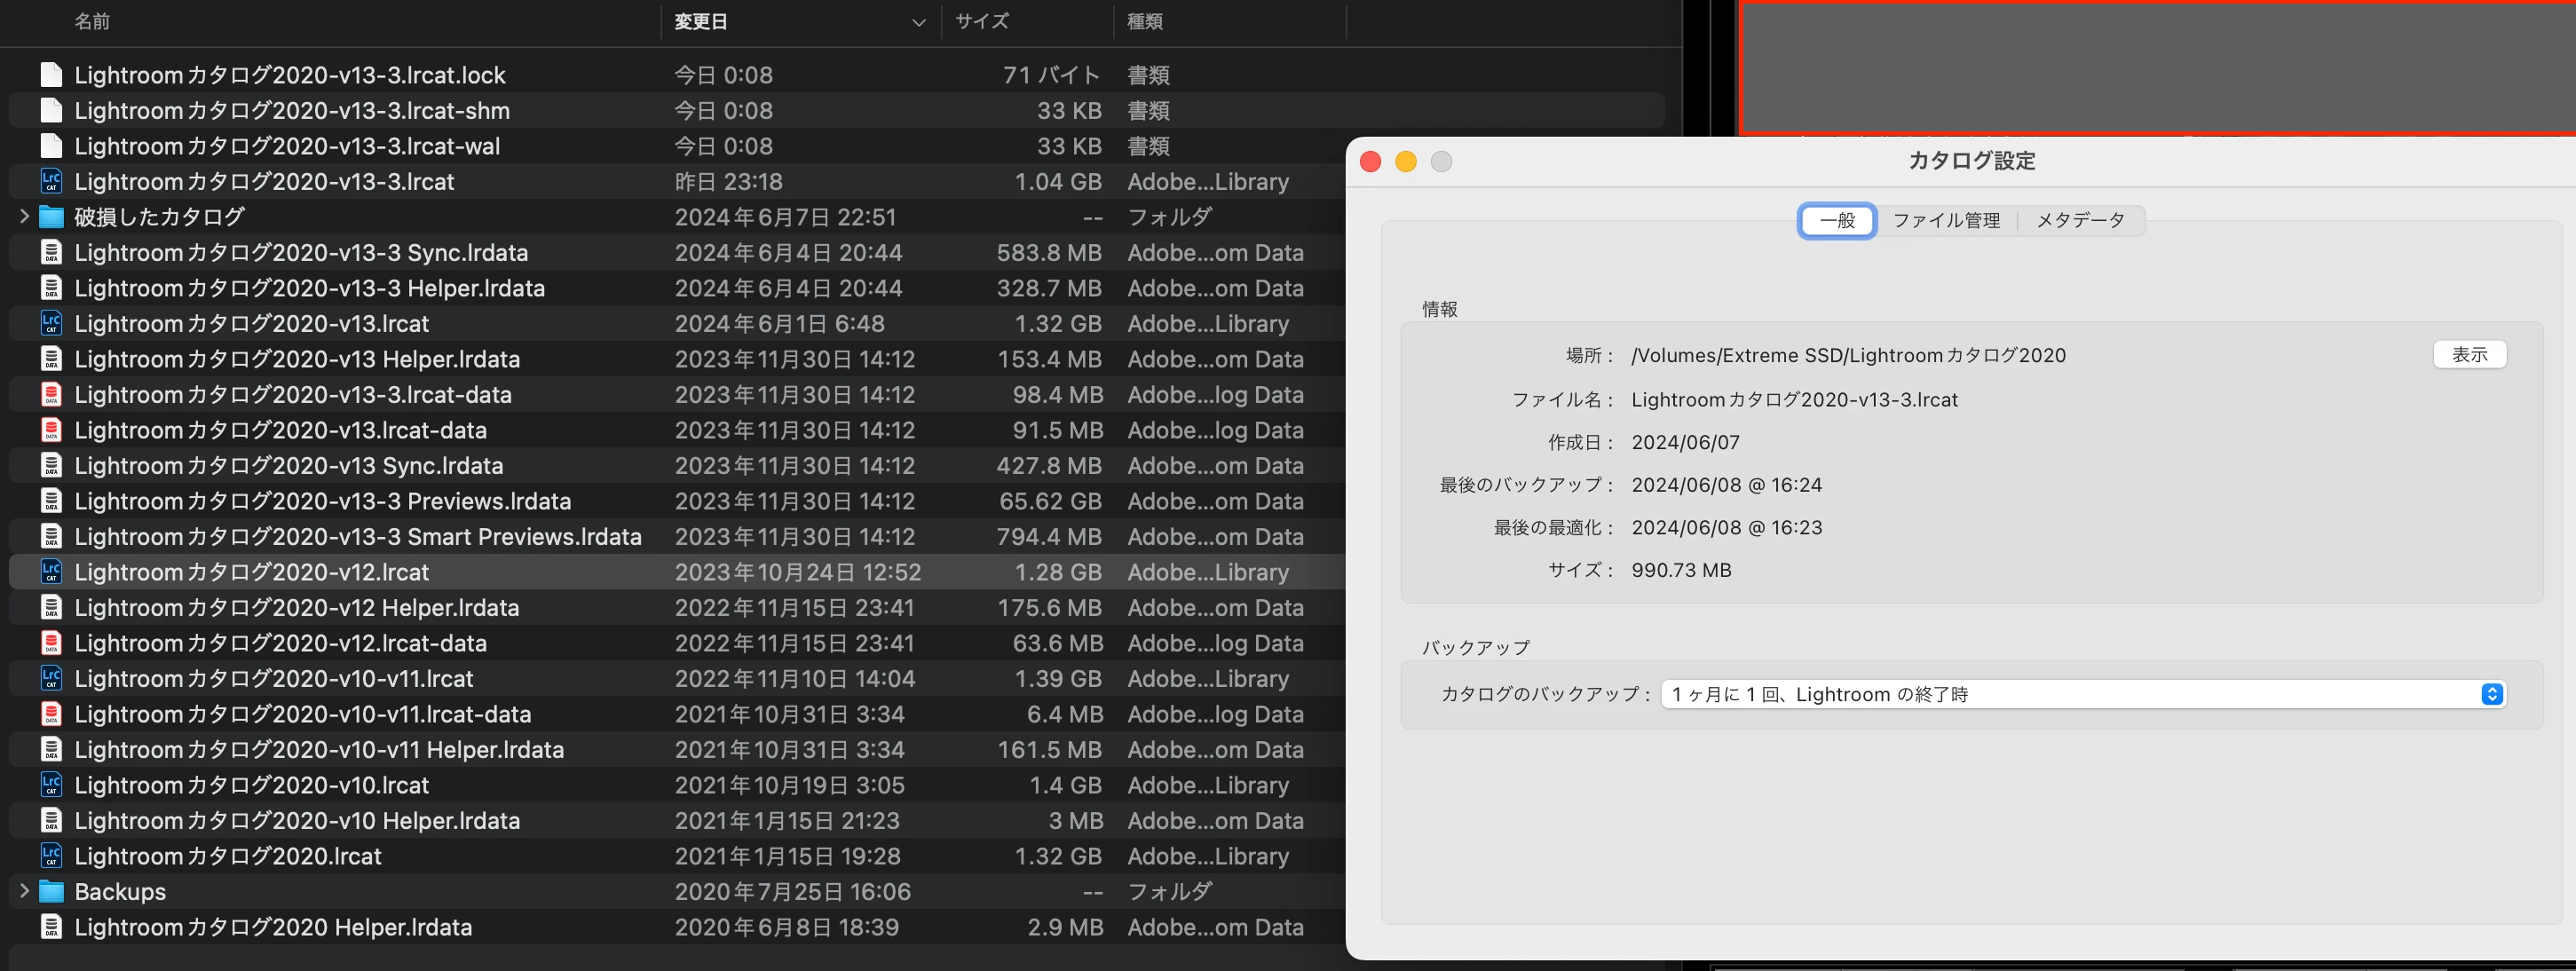Click the Lightroom カタログ2020-v13-3.lrcat file icon
This screenshot has height=971, width=2576.
pyautogui.click(x=51, y=181)
